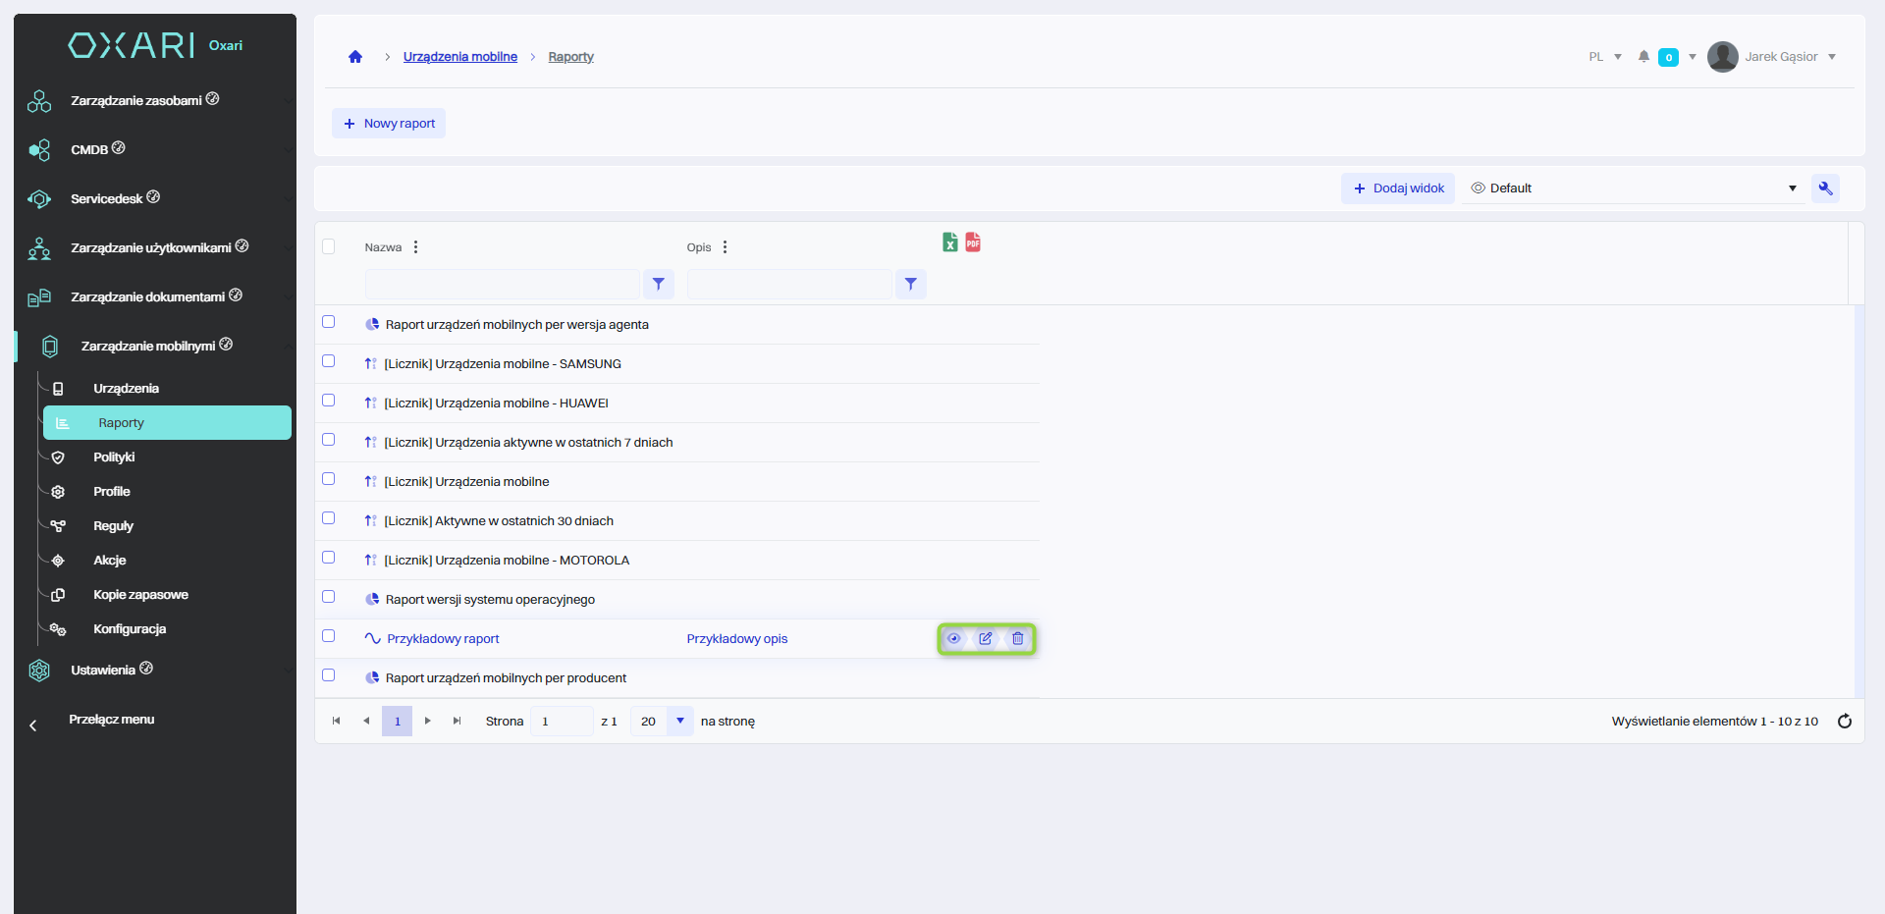1885x914 pixels.
Task: Click inside the Opis filter field
Action: (x=789, y=284)
